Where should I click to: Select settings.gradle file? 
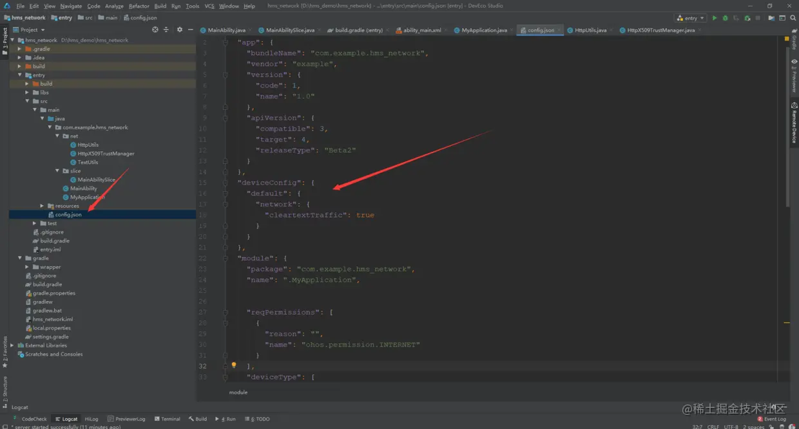tap(50, 337)
